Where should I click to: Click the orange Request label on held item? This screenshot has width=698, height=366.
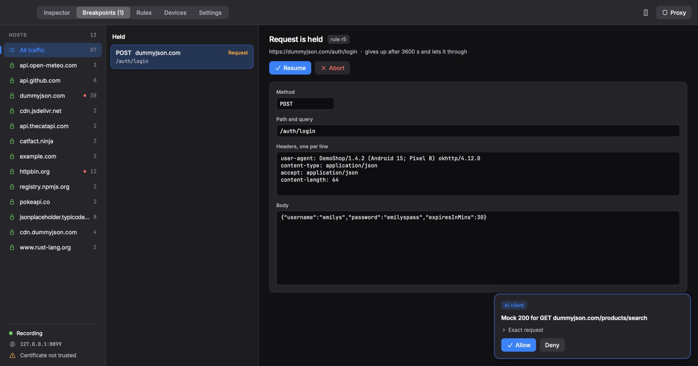click(x=238, y=53)
